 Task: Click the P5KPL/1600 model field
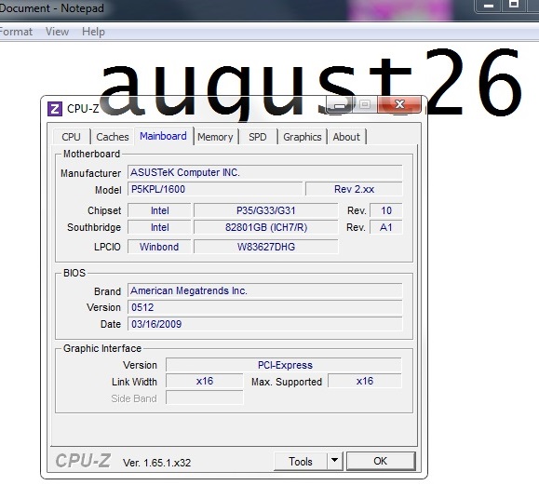(215, 189)
